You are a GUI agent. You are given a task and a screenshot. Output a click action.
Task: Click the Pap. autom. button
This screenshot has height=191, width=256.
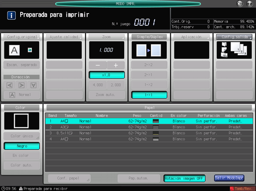tap(139, 178)
